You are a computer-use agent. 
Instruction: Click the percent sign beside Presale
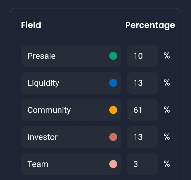(x=167, y=56)
